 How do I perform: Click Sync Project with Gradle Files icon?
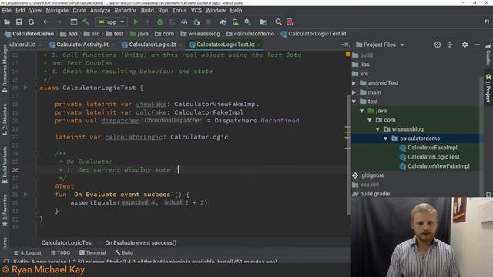[x=223, y=22]
